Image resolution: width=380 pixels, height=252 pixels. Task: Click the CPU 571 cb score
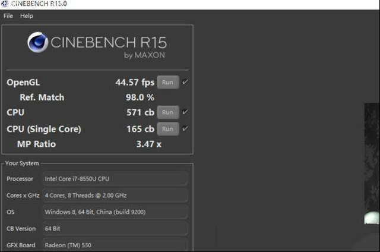click(140, 112)
